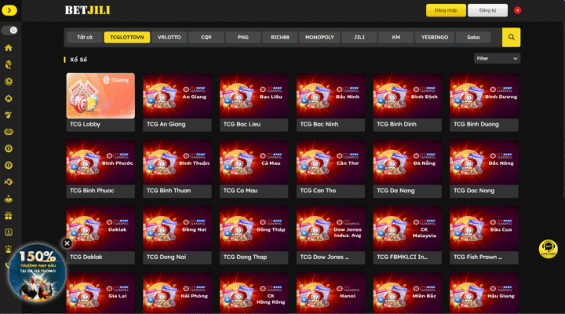Open the TCG Dong Nai lottery card

[177, 235]
